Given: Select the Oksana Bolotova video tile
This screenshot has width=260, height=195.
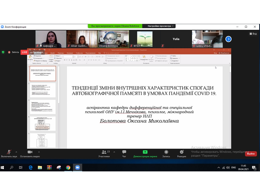Looking at the screenshot, I should click(x=113, y=39).
